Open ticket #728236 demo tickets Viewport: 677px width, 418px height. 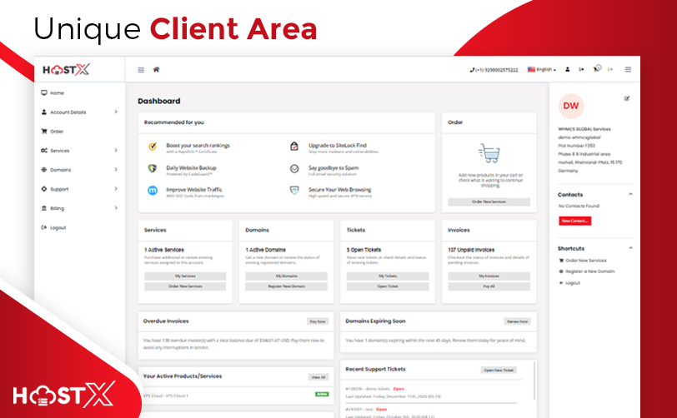(368, 389)
